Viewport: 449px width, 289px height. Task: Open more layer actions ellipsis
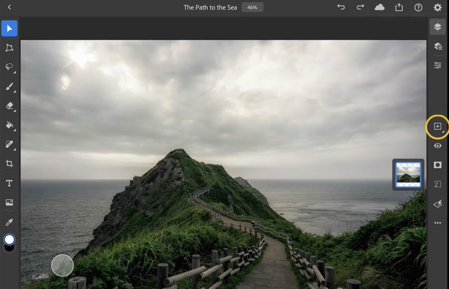pos(438,223)
